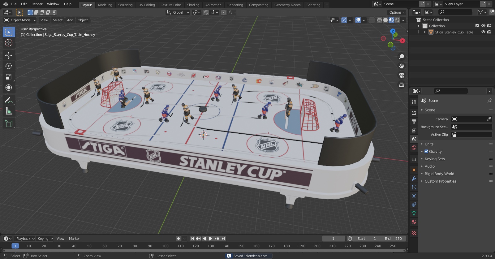This screenshot has height=259, width=495.
Task: Hide Stiga_Stanley_Cup_Table object eye icon
Action: [483, 32]
